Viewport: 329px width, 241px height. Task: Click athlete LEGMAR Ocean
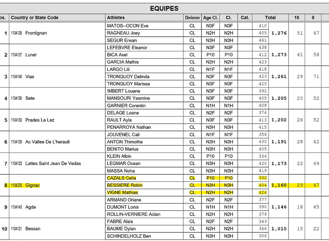tap(124, 164)
